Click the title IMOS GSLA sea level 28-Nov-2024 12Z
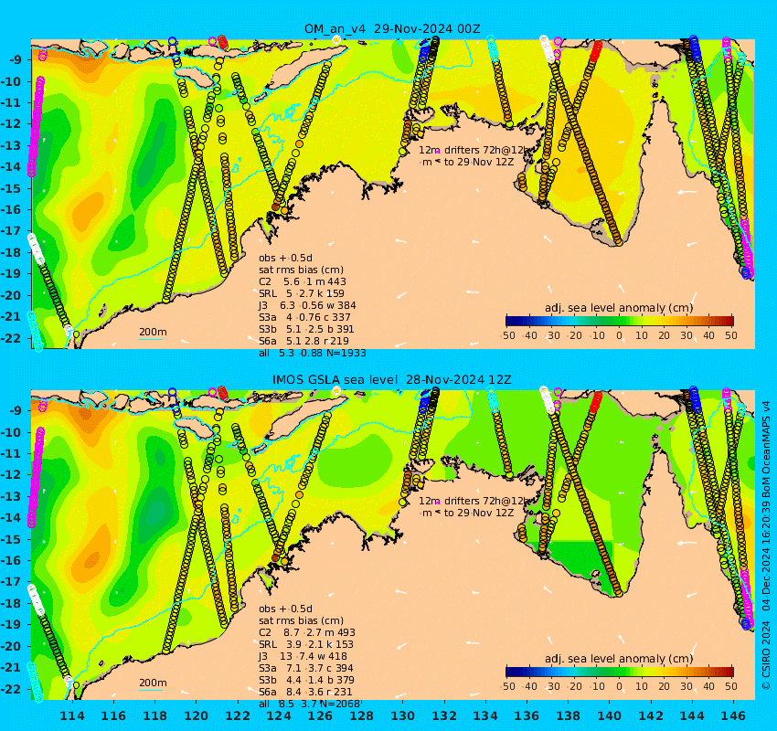777x731 pixels. point(392,380)
